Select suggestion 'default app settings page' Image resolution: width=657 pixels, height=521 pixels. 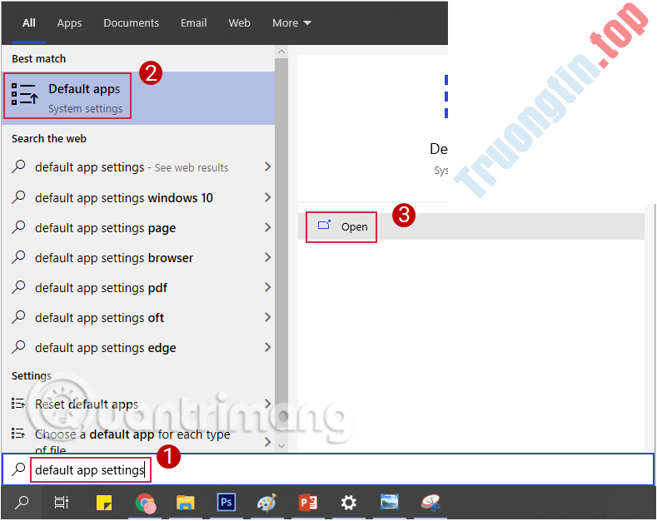click(138, 227)
